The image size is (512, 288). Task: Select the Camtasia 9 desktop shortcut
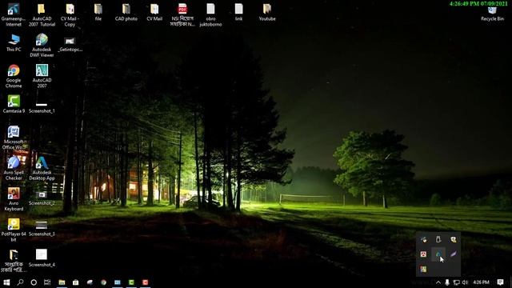(14, 104)
